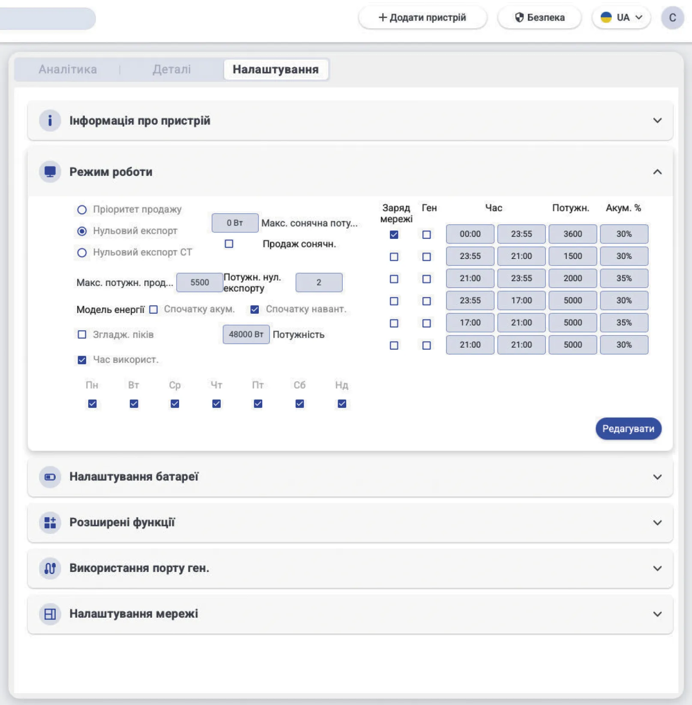
Task: Click the 35% battery field in the 2000 row
Action: click(x=624, y=278)
